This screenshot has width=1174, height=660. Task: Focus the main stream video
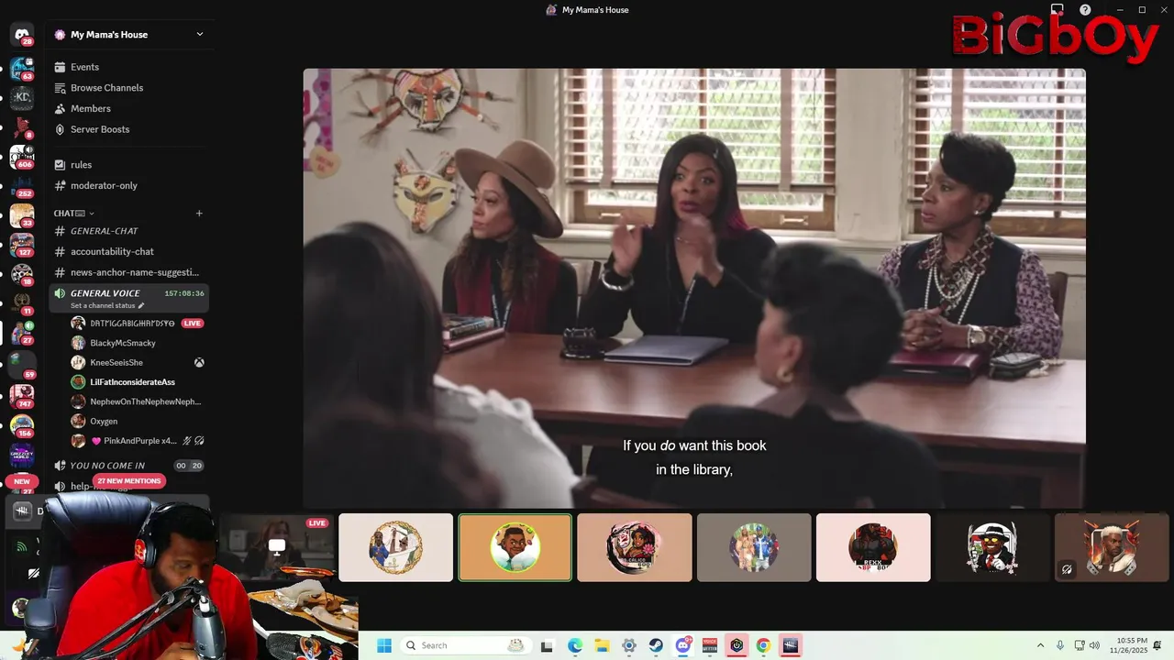click(x=694, y=288)
